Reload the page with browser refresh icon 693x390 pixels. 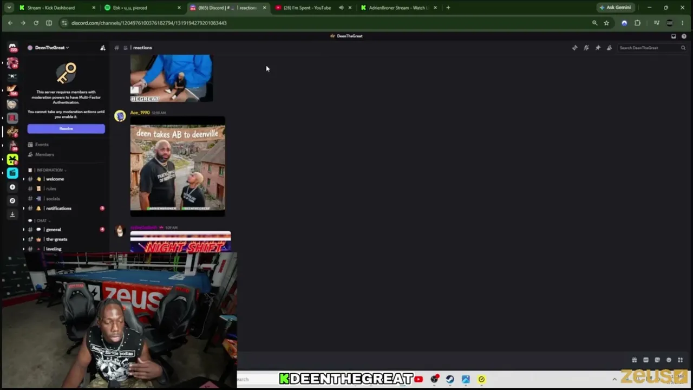point(36,23)
